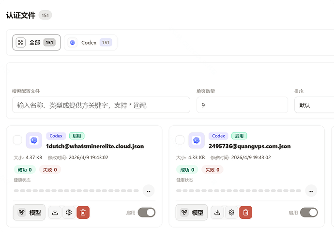The width and height of the screenshot is (334, 232).
Task: Click 启用 badge on 2495736@quangvps card
Action: pos(239,136)
